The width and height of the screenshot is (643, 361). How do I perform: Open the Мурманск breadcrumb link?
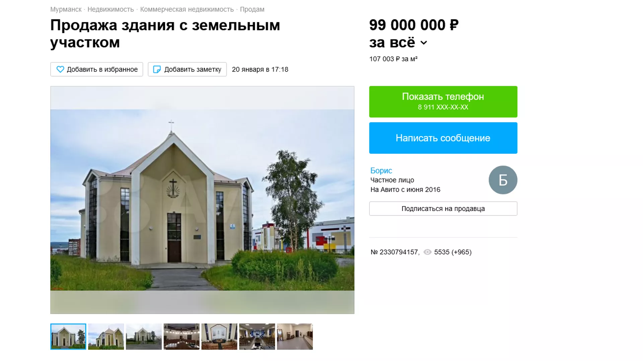(x=66, y=9)
